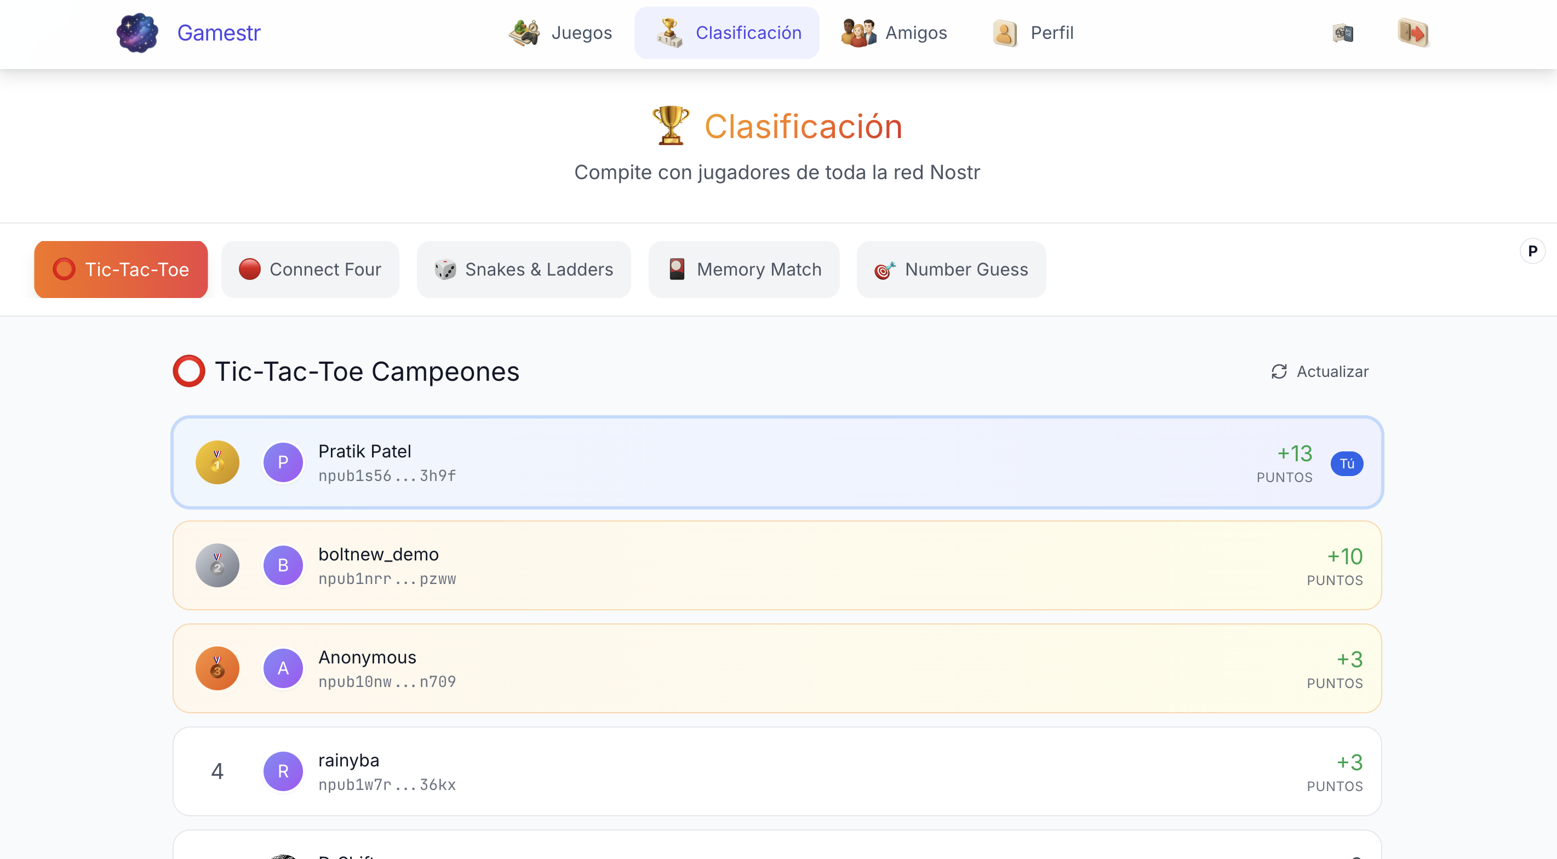The height and width of the screenshot is (859, 1557).
Task: Select the rainyba leaderboard row
Action: 777,771
